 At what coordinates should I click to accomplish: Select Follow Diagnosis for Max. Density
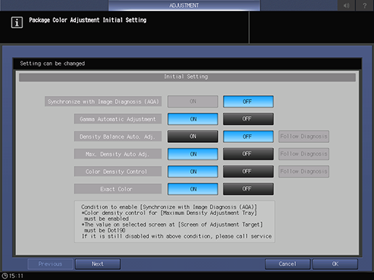304,154
